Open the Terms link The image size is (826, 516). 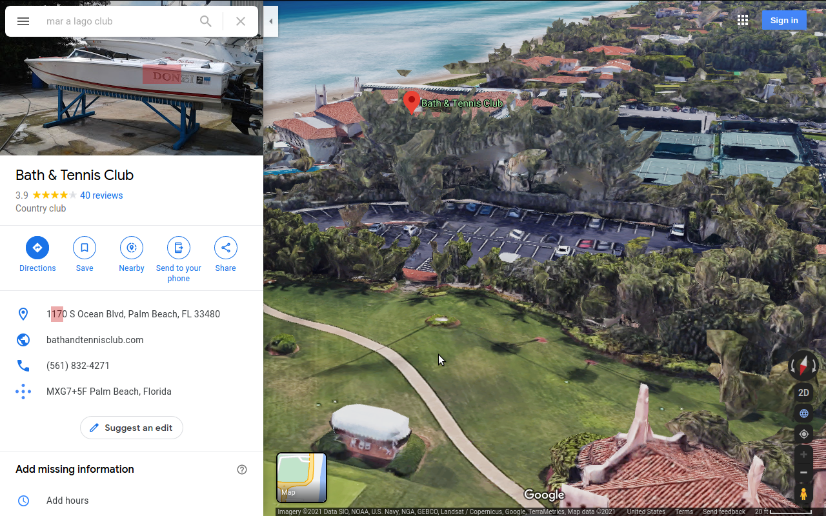[x=684, y=511]
